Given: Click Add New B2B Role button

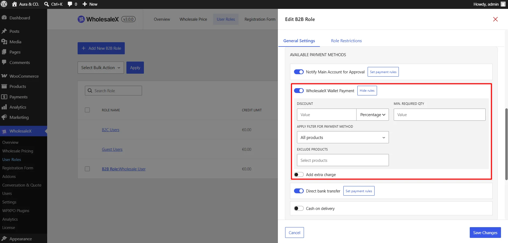Looking at the screenshot, I should click(x=101, y=48).
